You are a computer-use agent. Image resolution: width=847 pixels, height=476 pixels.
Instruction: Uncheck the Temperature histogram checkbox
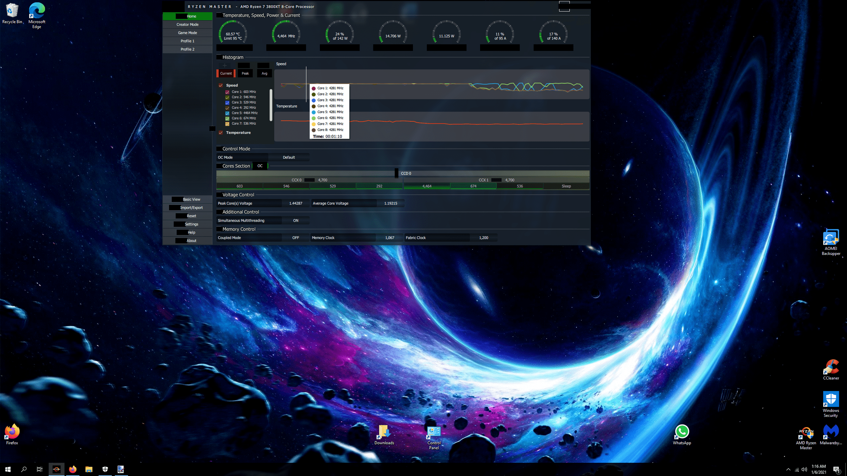[221, 133]
